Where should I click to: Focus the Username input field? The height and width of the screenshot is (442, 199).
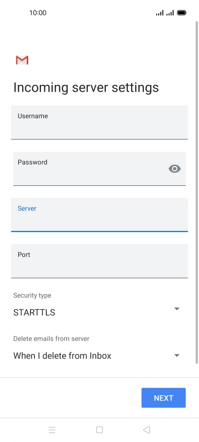point(99,122)
